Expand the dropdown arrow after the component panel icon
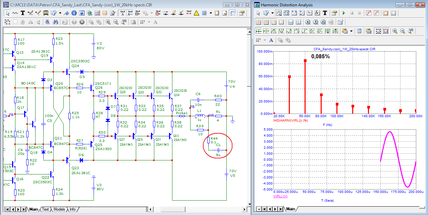428x215 pixels. (60, 13)
